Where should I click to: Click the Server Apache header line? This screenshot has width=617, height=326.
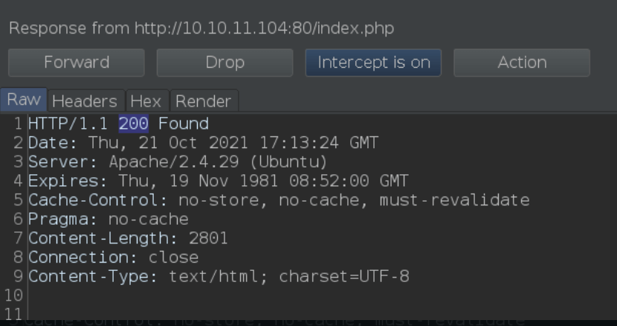coord(178,162)
